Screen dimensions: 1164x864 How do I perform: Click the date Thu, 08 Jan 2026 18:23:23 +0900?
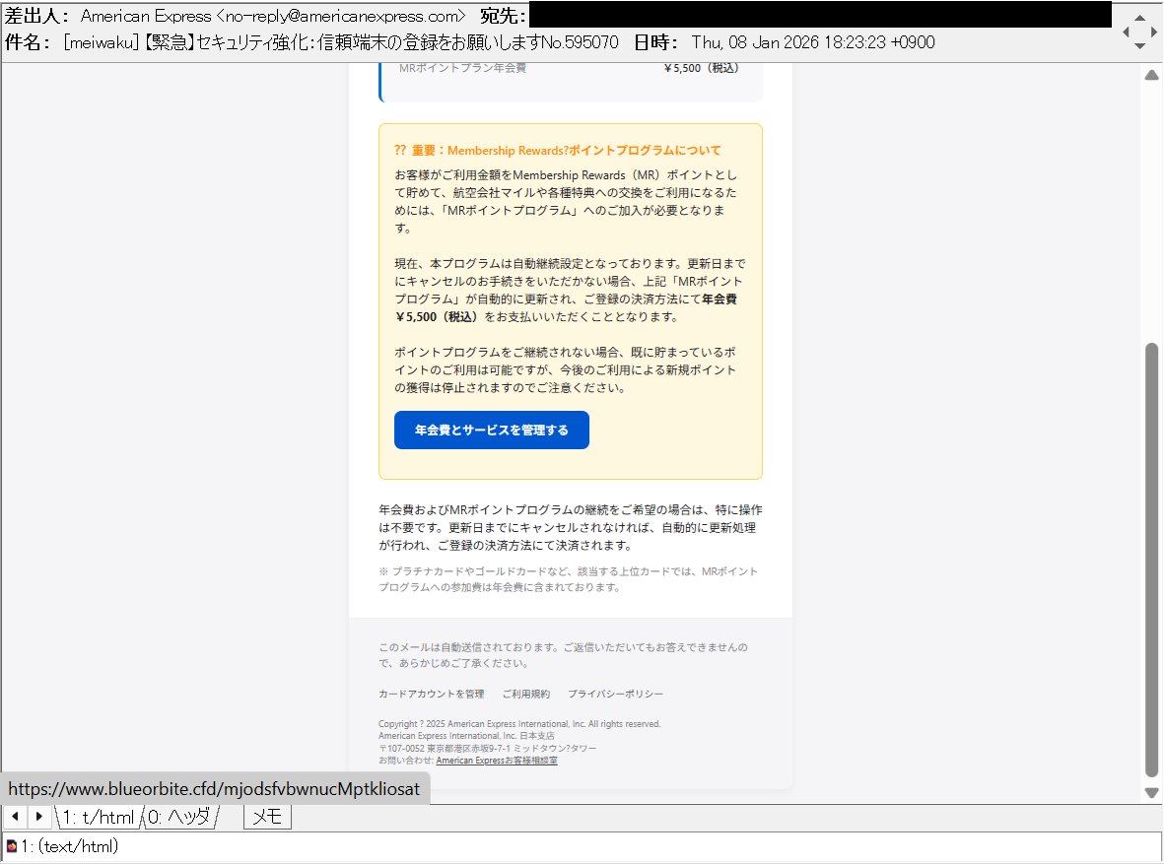point(813,42)
